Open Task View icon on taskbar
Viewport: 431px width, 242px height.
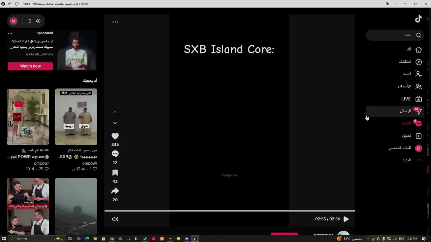70,239
